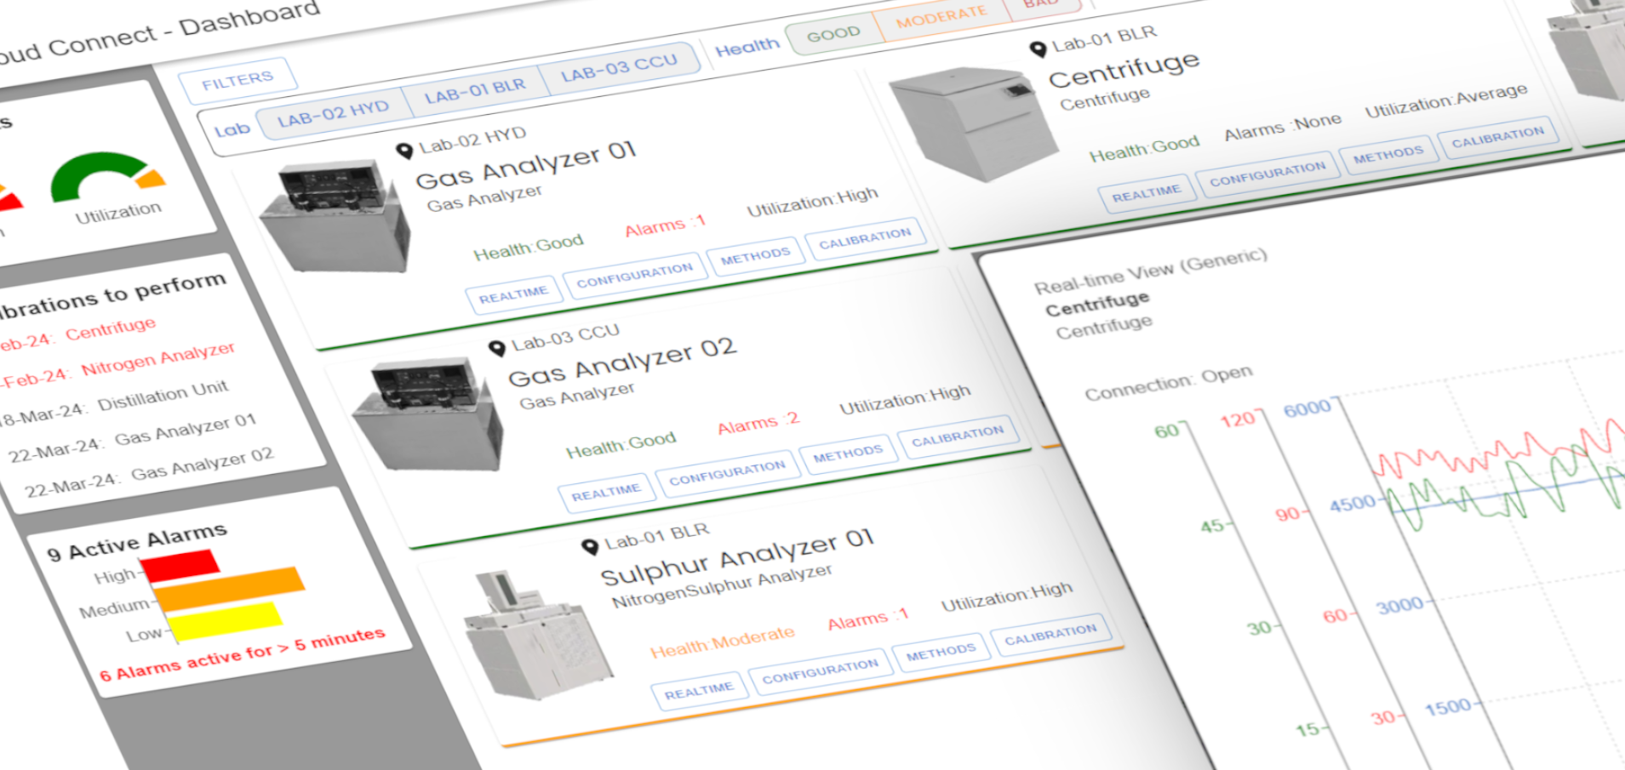Screen dimensions: 1625x770
Task: Click the '9 Active Alarms' heading
Action: tap(137, 541)
